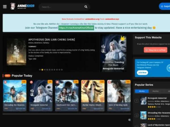Image resolution: width=170 pixels, height=127 pixels.
Task: Select the third slider dot
Action: (45, 70)
